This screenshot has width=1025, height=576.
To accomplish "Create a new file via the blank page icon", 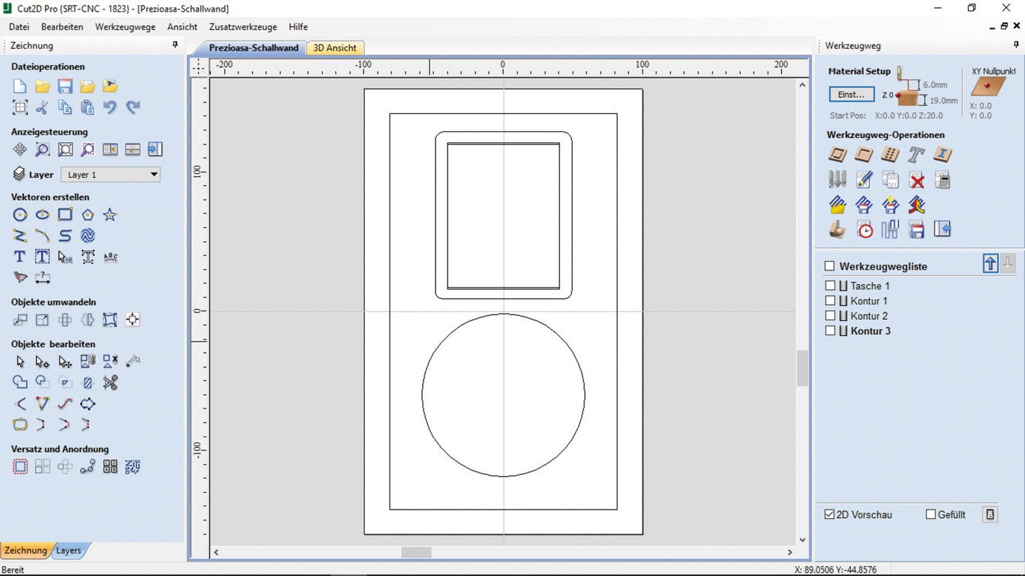I will pyautogui.click(x=19, y=86).
